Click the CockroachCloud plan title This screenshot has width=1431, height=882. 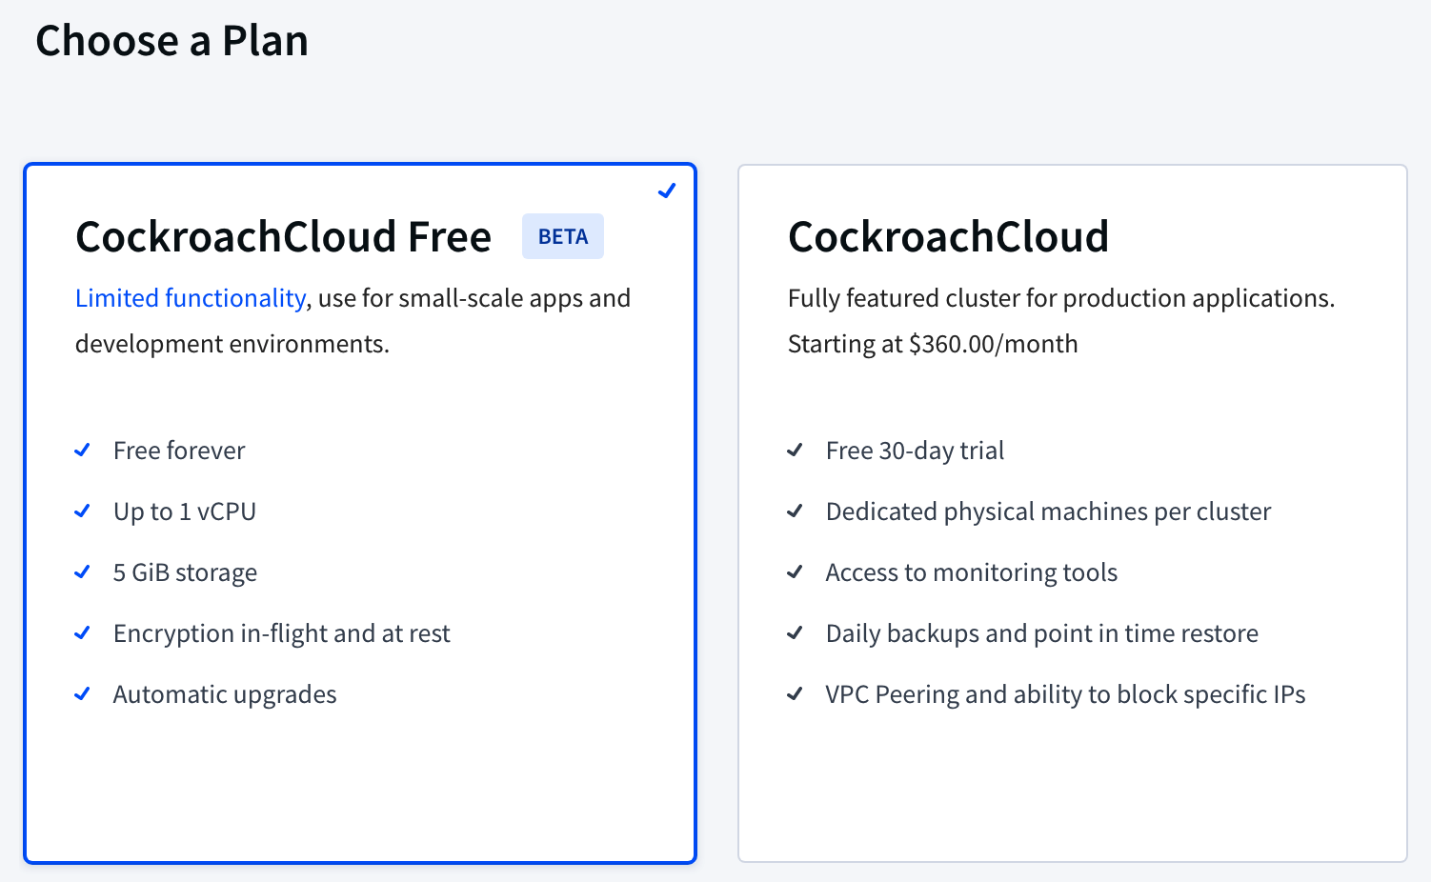coord(948,236)
